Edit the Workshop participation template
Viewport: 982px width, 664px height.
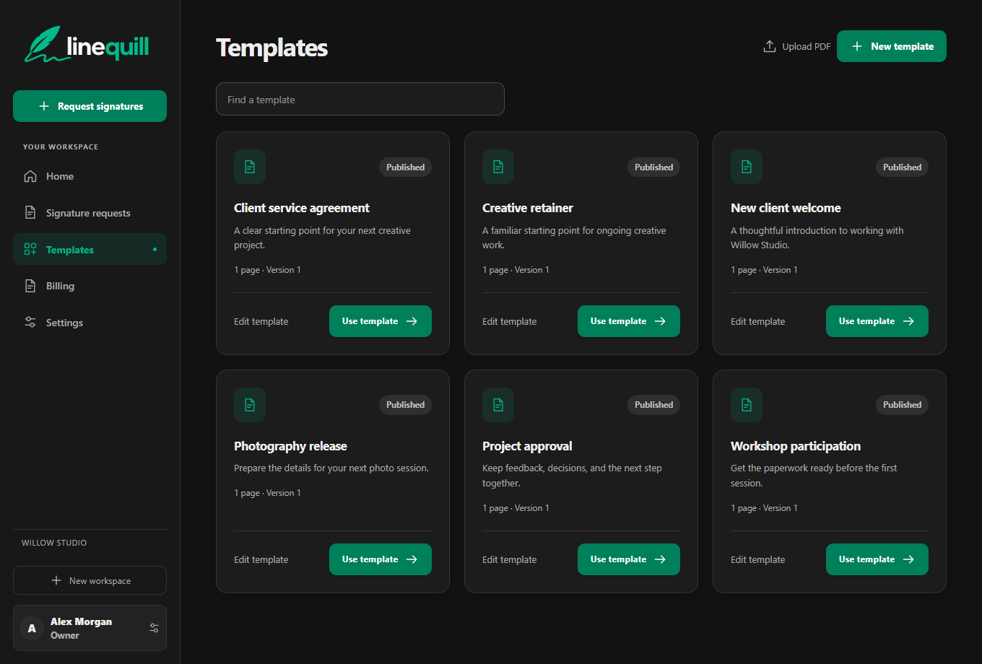(758, 559)
